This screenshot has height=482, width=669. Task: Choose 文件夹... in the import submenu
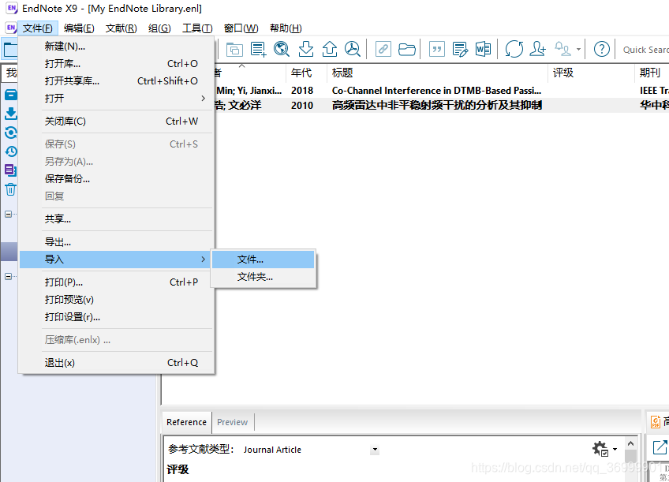263,277
